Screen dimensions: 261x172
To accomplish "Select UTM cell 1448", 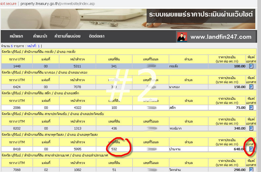I will 17,66.
